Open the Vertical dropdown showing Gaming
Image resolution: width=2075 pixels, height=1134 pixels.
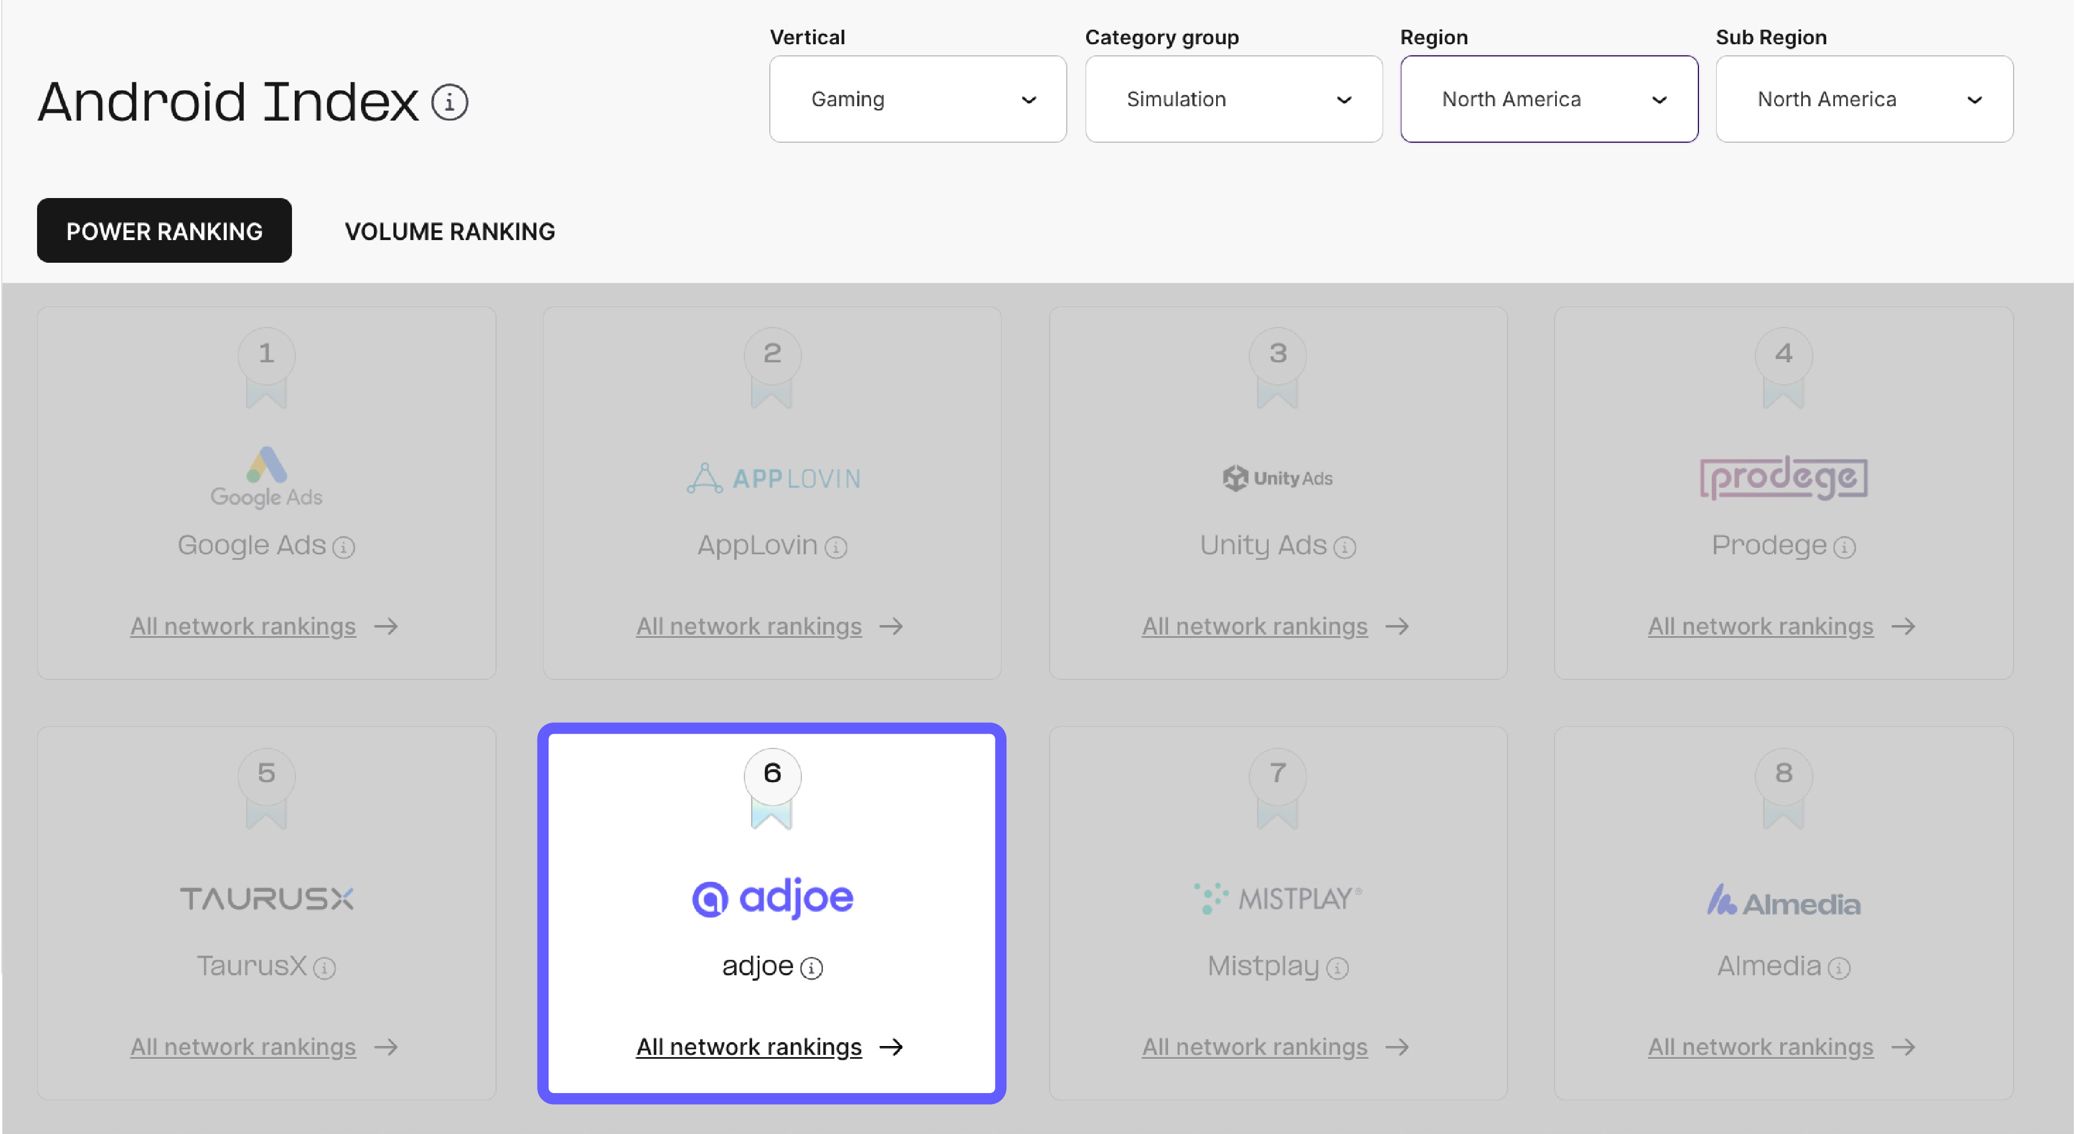tap(917, 99)
